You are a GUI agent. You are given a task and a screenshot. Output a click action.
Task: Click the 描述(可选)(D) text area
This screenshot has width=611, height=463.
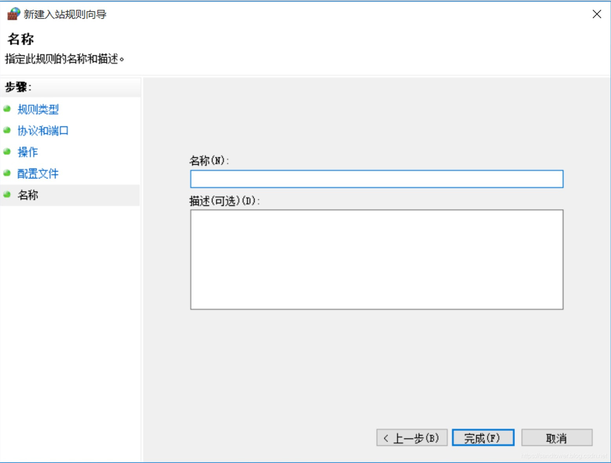pos(376,259)
